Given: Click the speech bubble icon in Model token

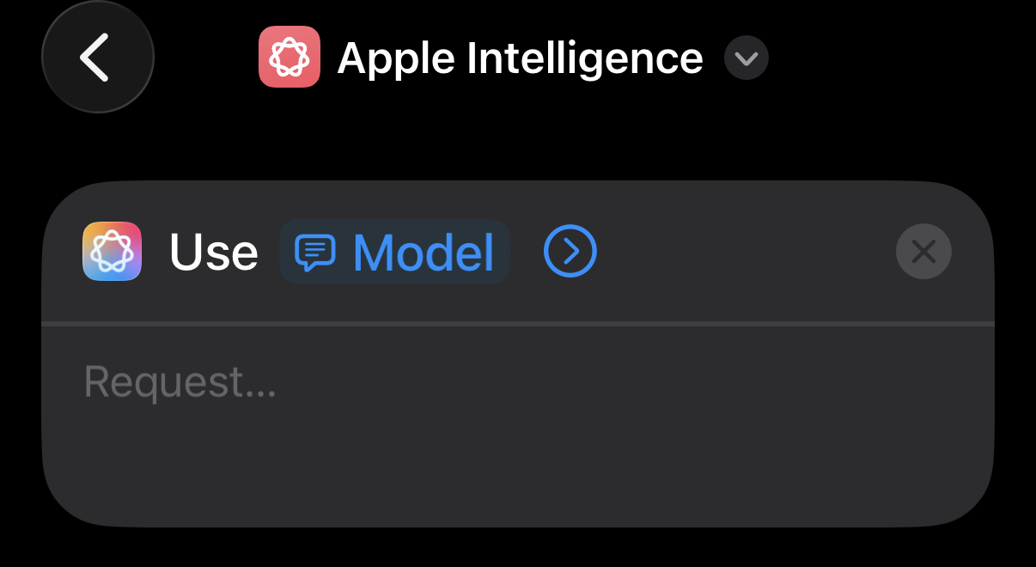Looking at the screenshot, I should [315, 252].
